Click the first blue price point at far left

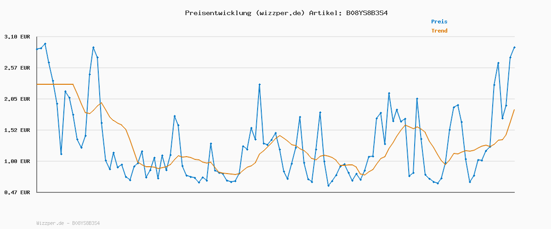click(x=37, y=49)
